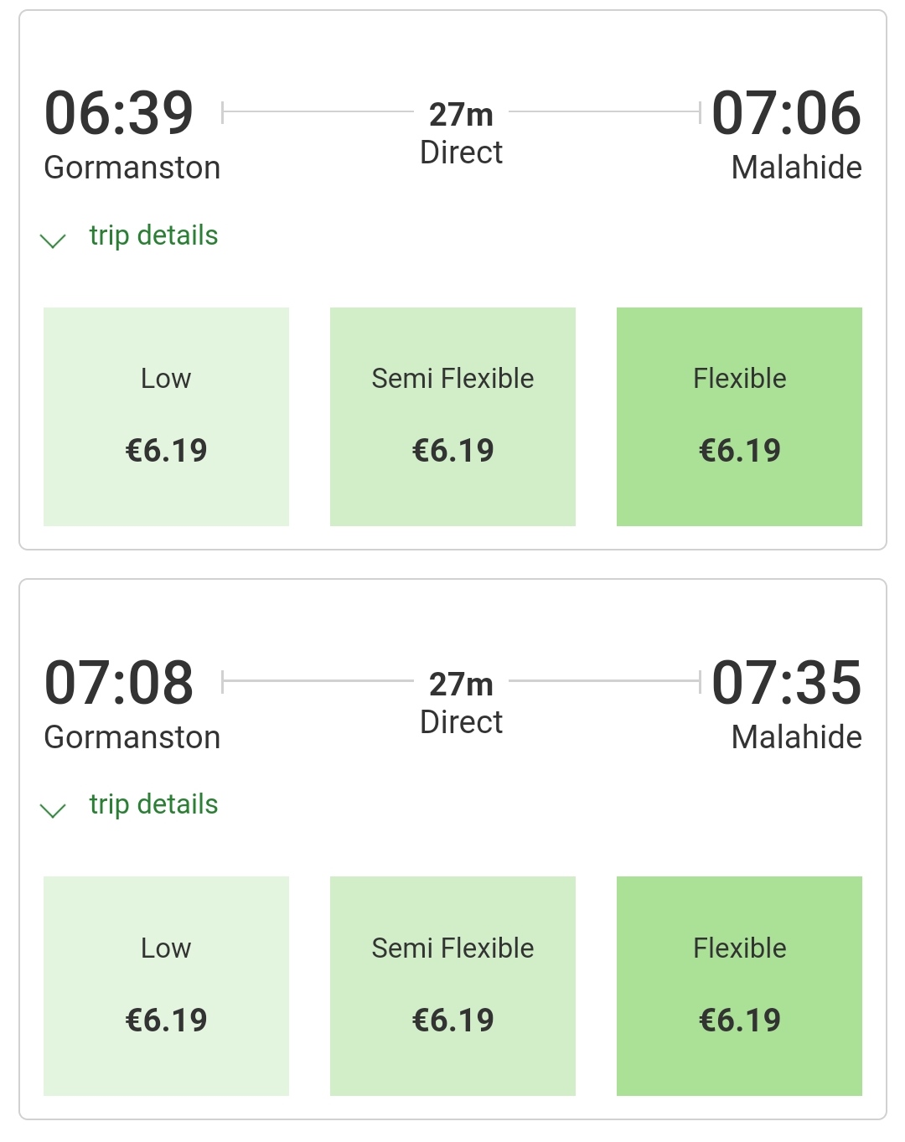
Task: Expand chevron arrow for the 07:08 trip
Action: [x=53, y=810]
